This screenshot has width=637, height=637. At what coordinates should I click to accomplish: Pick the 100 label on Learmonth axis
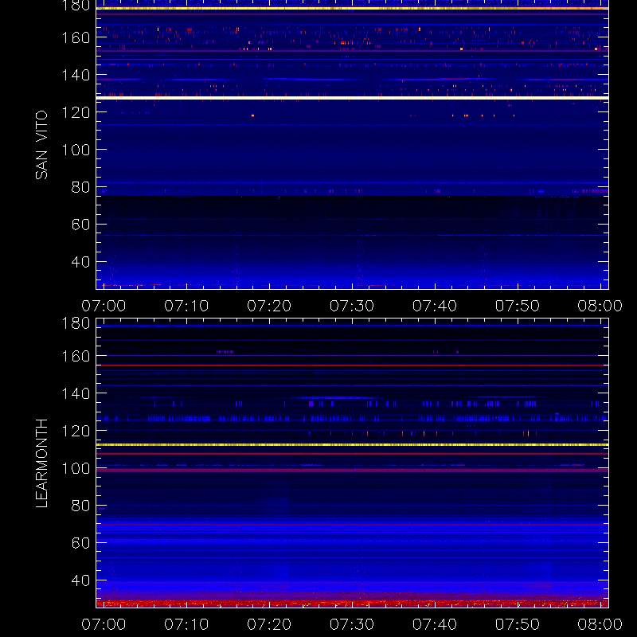tap(76, 468)
